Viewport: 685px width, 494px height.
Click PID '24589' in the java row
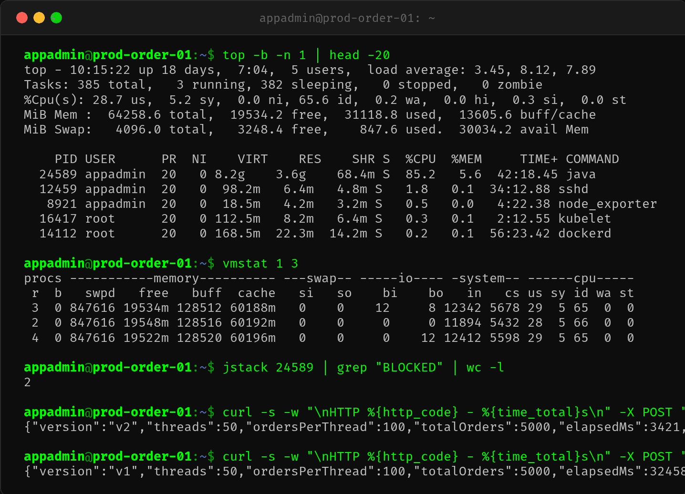coord(58,175)
